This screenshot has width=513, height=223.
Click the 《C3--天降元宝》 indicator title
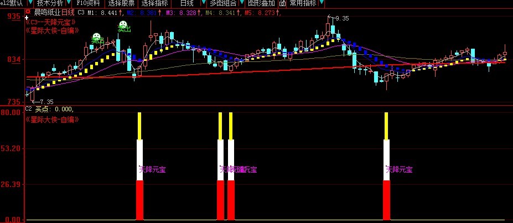[x=51, y=22]
